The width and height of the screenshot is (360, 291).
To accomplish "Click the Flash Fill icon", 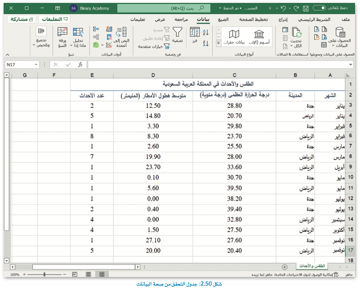I will point(109,29).
